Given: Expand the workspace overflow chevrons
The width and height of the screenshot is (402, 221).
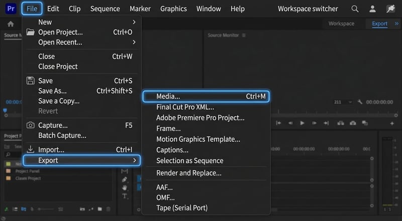Looking at the screenshot, I should 396,24.
